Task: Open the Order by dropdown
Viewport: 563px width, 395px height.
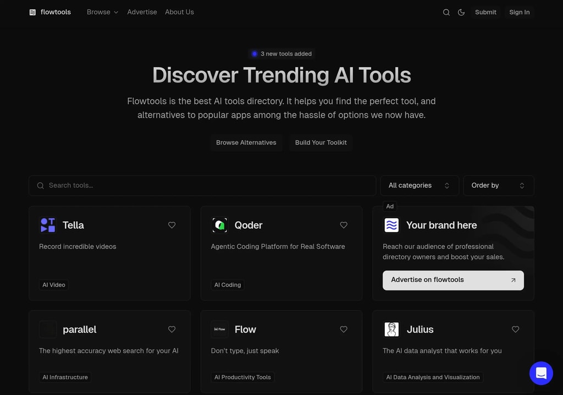Action: [x=498, y=185]
